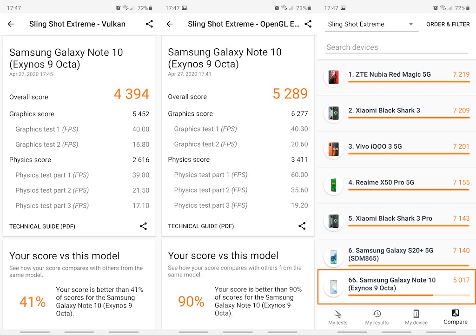This screenshot has width=476, height=335.
Task: Tap back arrow on Vulkan results screen
Action: 11,24
